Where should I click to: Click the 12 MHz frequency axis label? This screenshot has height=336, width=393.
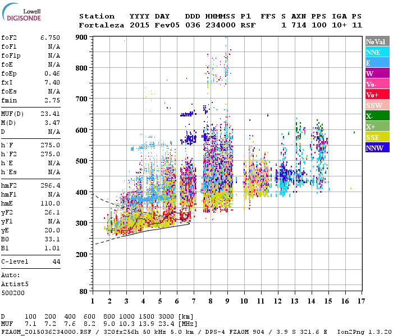pos(278,301)
